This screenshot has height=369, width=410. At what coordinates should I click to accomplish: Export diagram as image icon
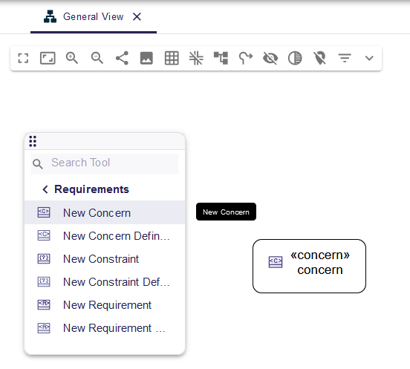pos(146,58)
